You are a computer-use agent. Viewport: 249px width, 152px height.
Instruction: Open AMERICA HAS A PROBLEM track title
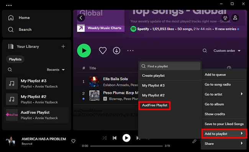[44, 139]
